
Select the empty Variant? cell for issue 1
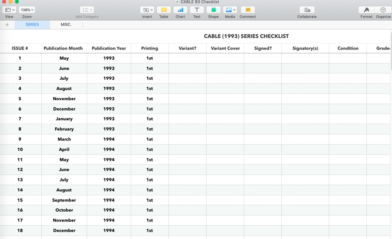pos(188,58)
